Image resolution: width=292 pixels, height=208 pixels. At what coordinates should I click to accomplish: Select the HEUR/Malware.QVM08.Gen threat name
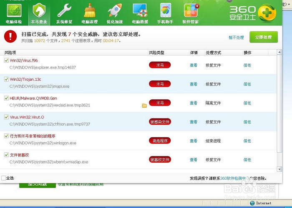tap(33, 98)
